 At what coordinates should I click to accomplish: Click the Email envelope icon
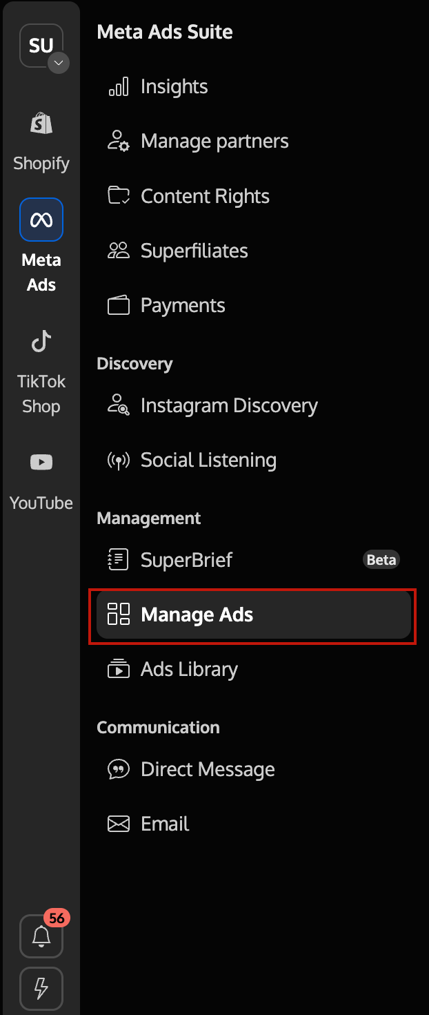pyautogui.click(x=119, y=824)
